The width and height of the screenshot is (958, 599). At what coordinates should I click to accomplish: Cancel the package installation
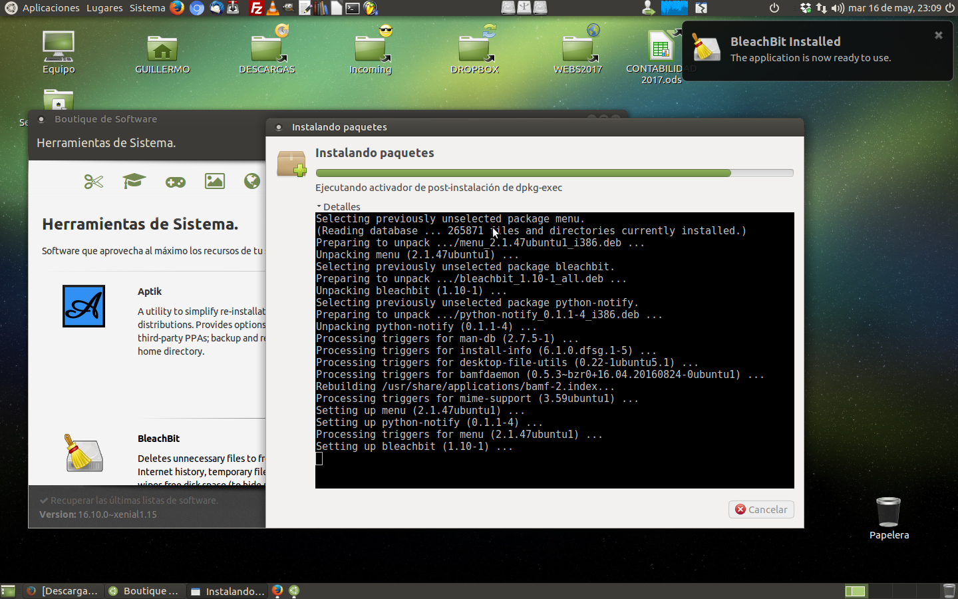[761, 510]
